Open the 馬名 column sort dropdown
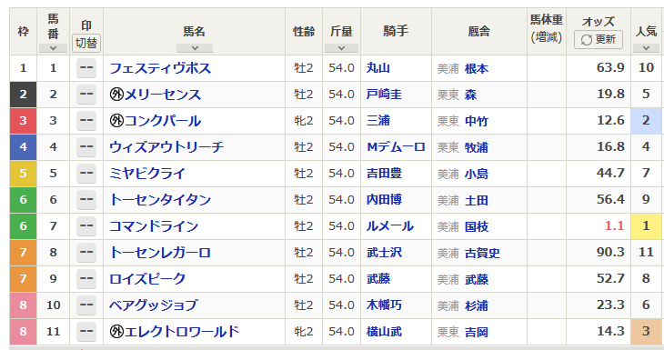The width and height of the screenshot is (664, 350). pos(195,48)
